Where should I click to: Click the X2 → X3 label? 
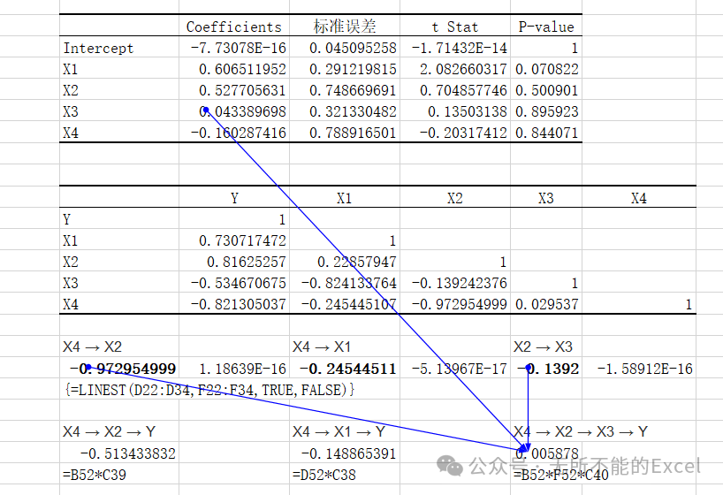(x=544, y=346)
